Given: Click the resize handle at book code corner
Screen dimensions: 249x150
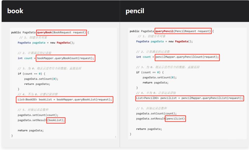Looking at the screenshot, I should [x=115, y=137].
